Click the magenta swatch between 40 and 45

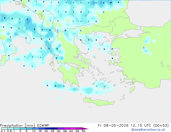(x=73, y=128)
